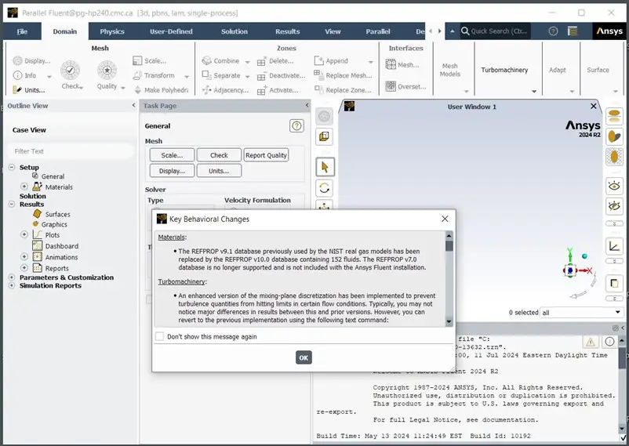This screenshot has height=446, width=629.
Task: Click the Task Page Display... button
Action: coord(172,171)
